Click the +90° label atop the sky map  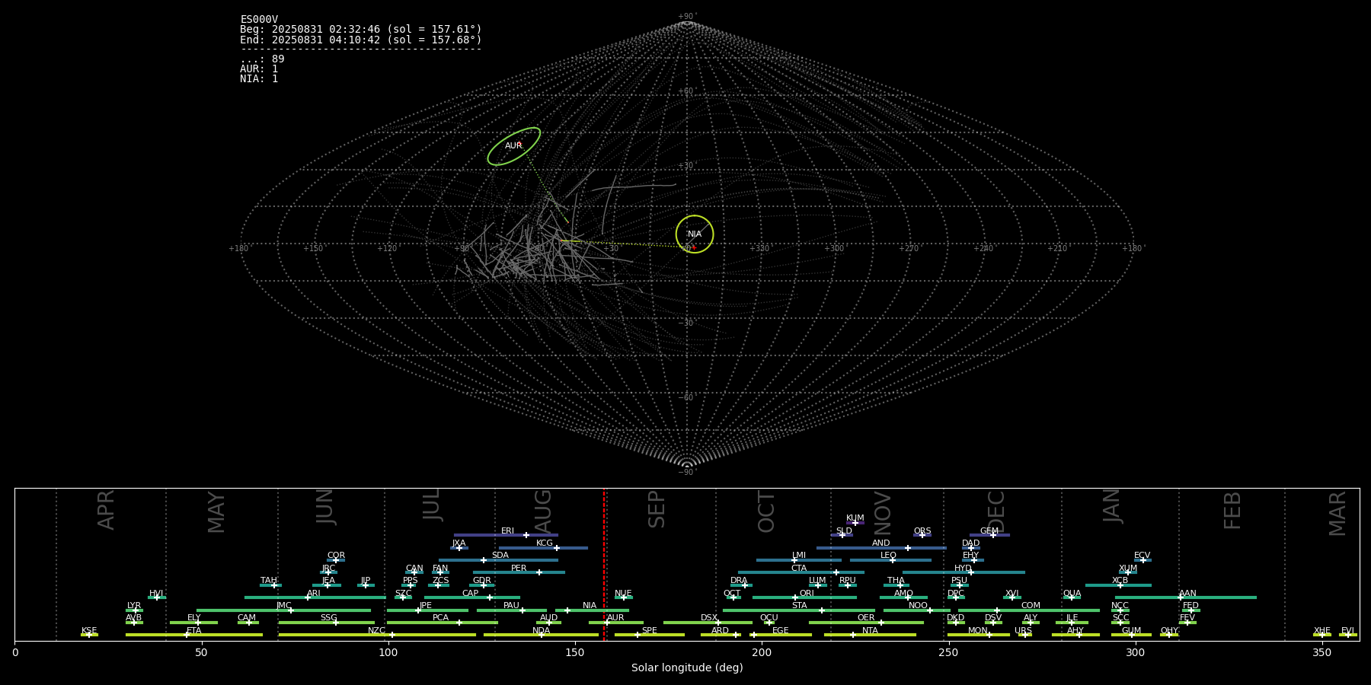point(687,17)
